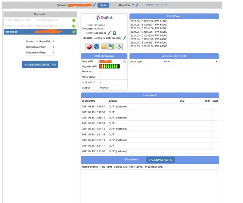Click the Ultimi Eventi panel header
This screenshot has height=203, width=243.
(174, 16)
